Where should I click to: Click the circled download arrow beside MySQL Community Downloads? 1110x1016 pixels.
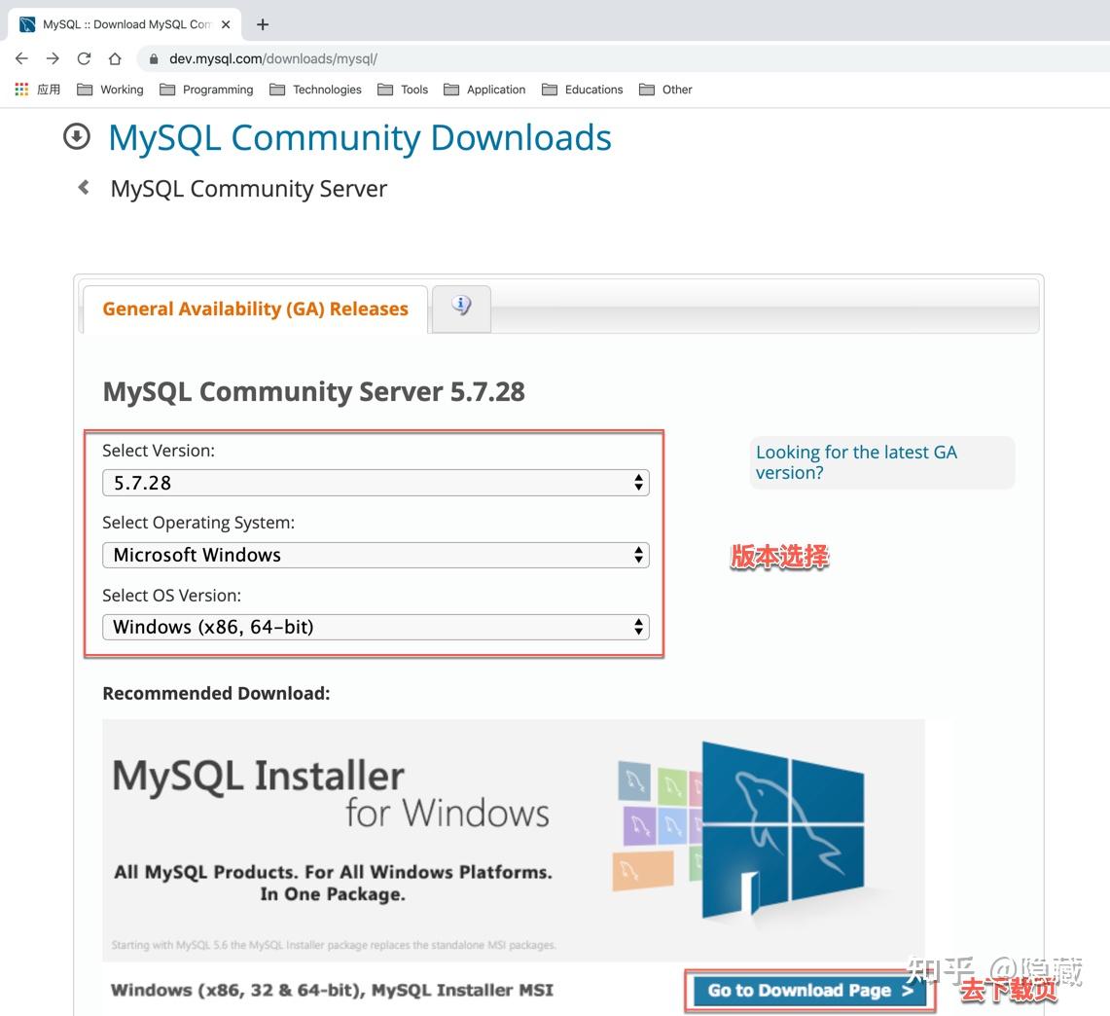coord(76,137)
